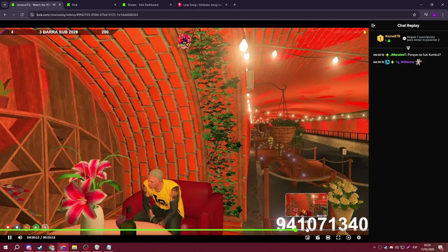Open Steam from the taskbar
The image size is (448, 252).
[x=40, y=247]
